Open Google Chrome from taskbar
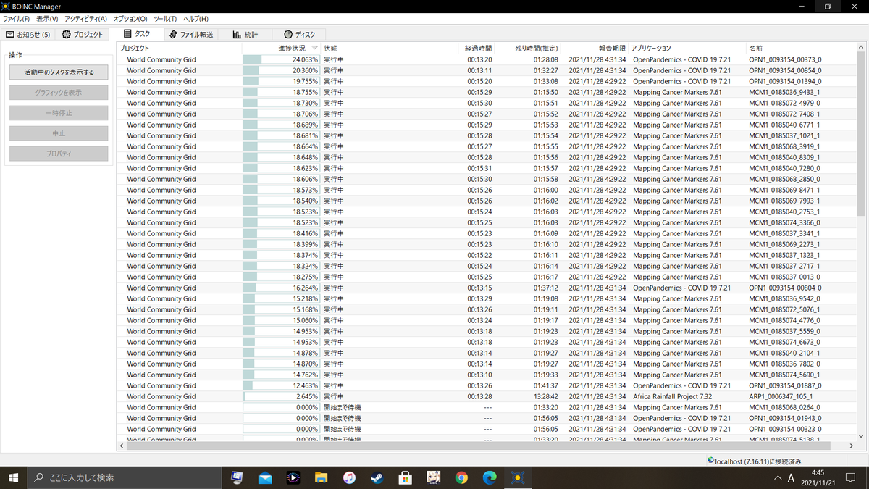Screen dimensions: 869x489 click(462, 477)
